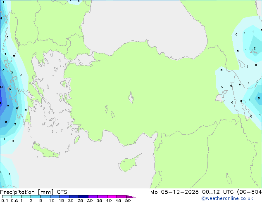This screenshot has height=202, width=262.
Task: Pick the 1–2 mm legend swatch
Action: 26,197
